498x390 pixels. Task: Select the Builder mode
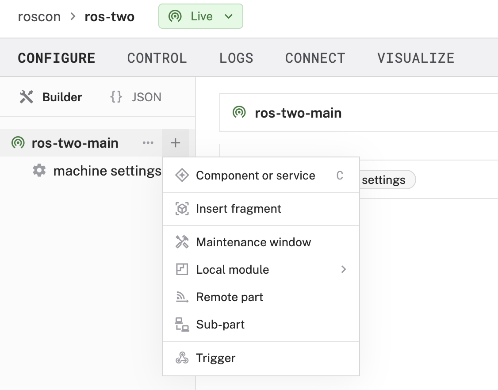51,97
